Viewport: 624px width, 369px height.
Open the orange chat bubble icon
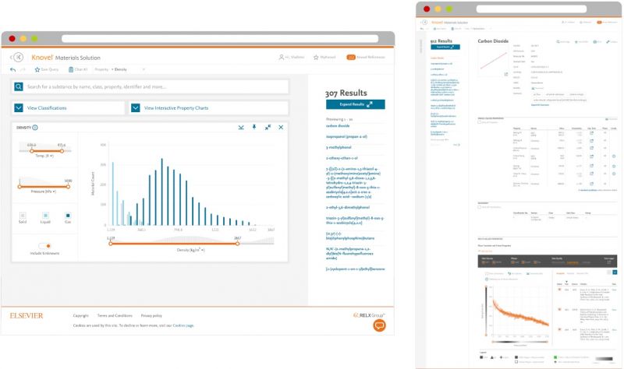click(x=379, y=325)
